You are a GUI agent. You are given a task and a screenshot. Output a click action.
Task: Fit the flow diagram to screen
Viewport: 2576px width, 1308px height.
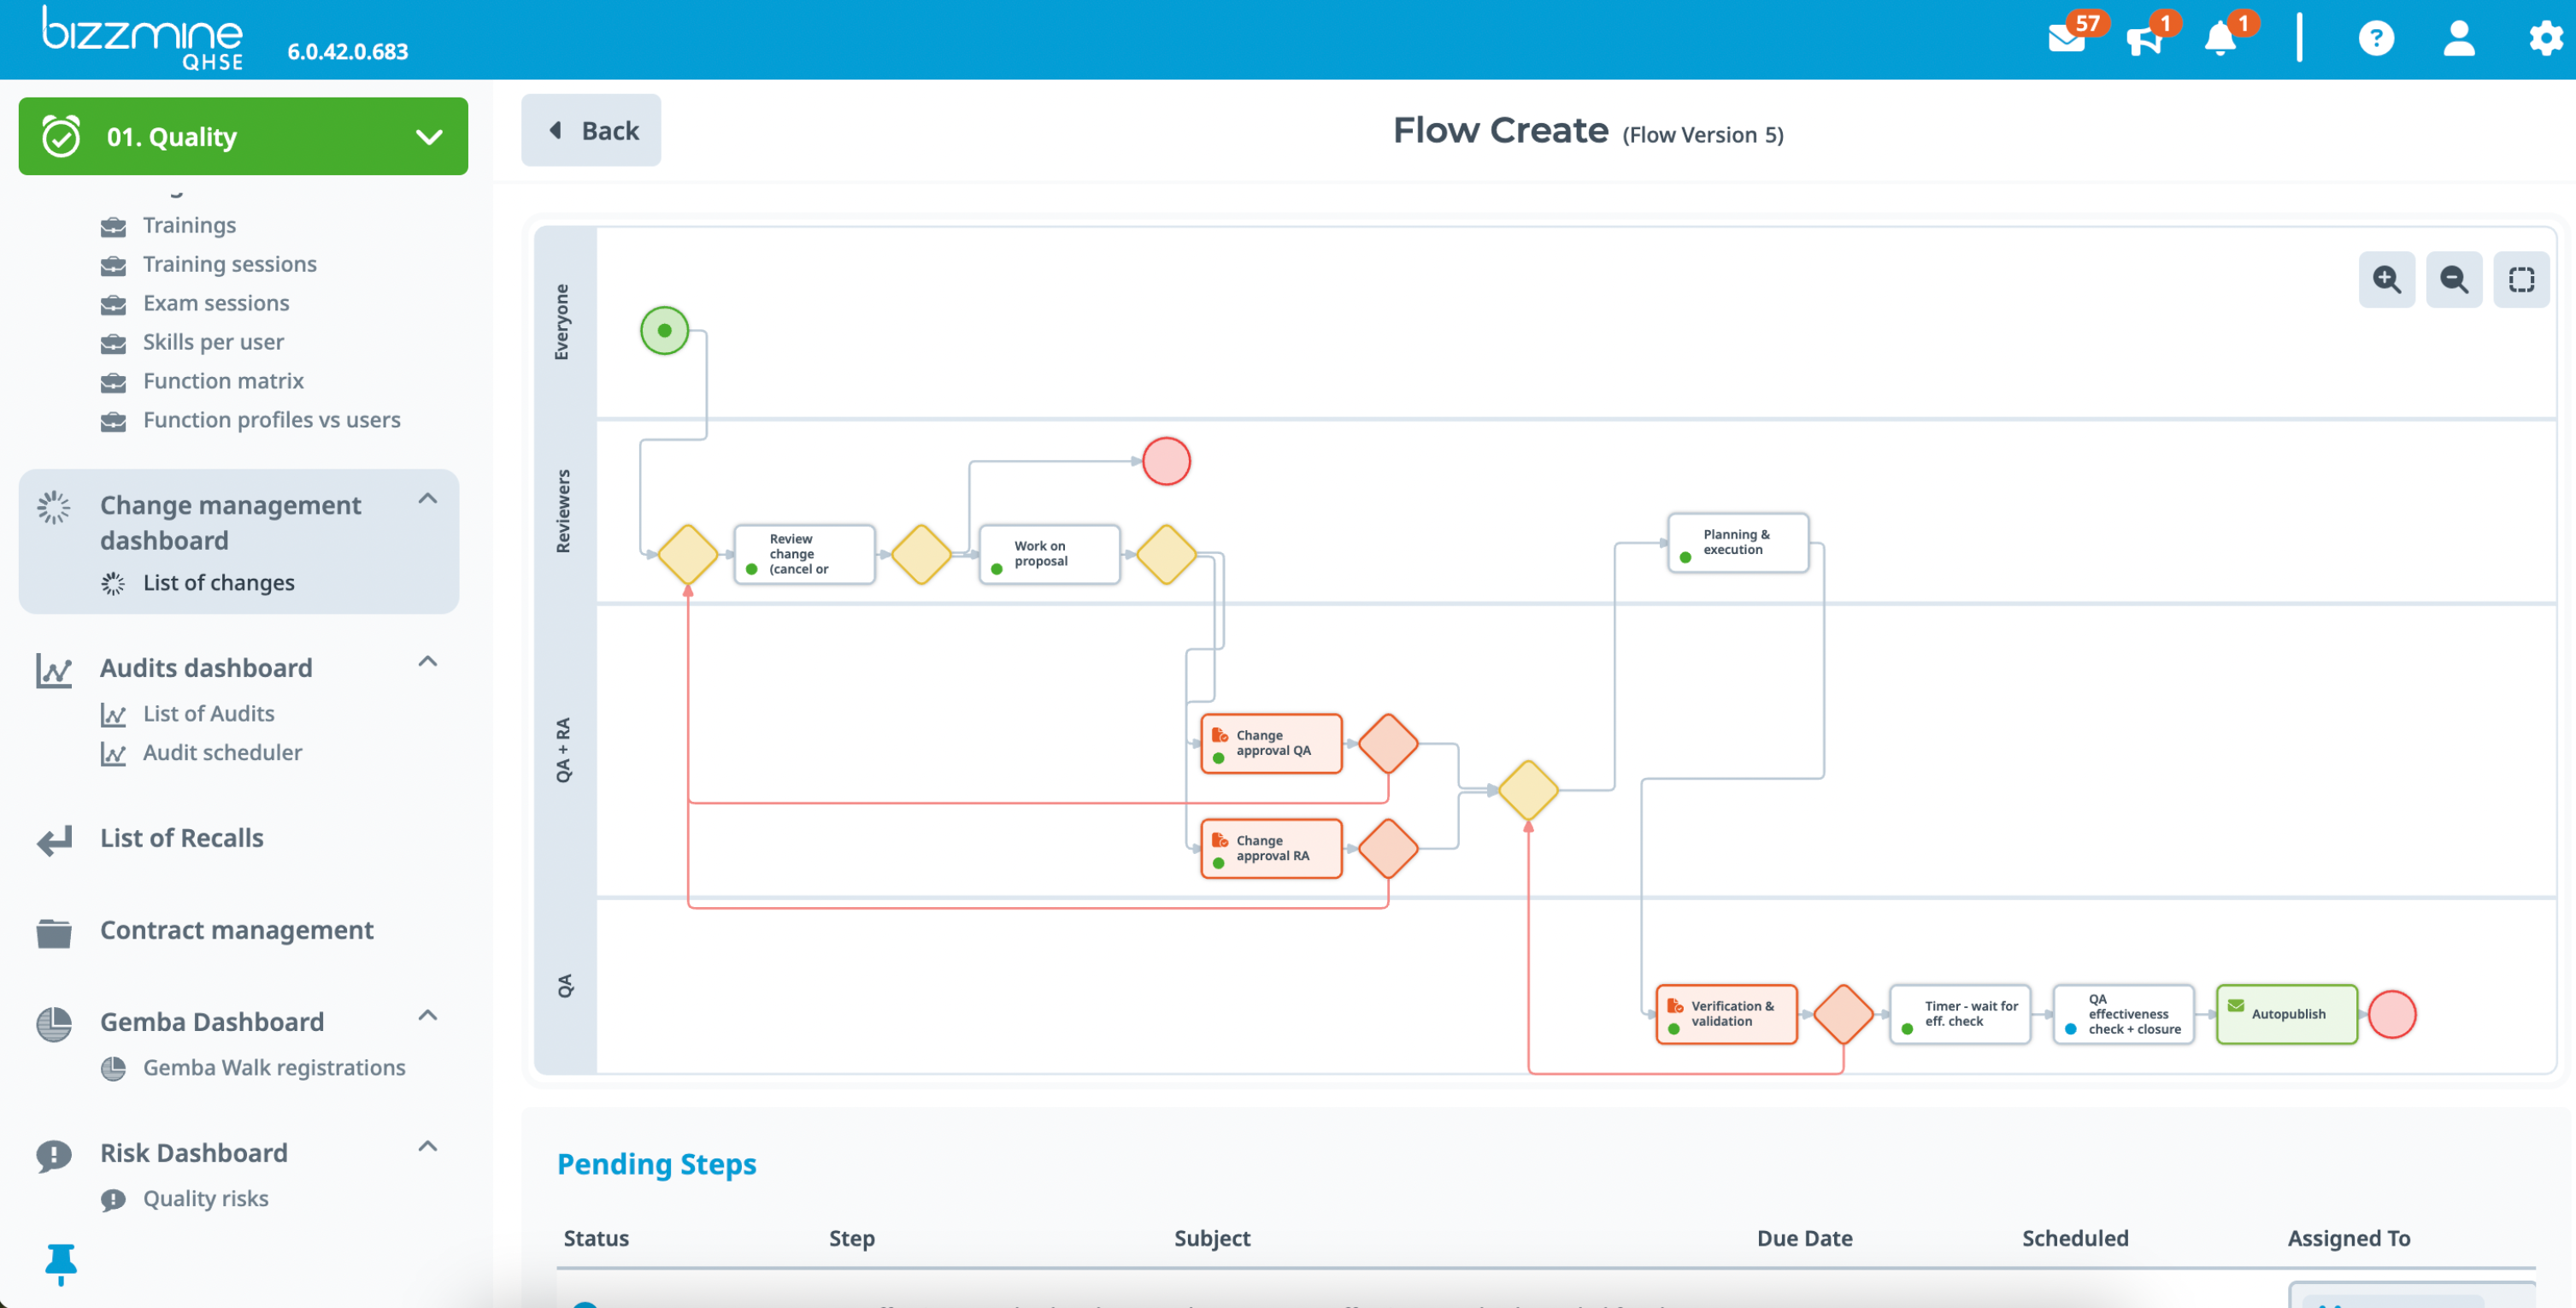(2521, 279)
